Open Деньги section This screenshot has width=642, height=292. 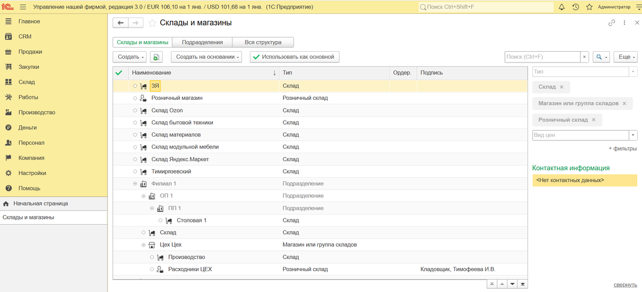click(53, 128)
